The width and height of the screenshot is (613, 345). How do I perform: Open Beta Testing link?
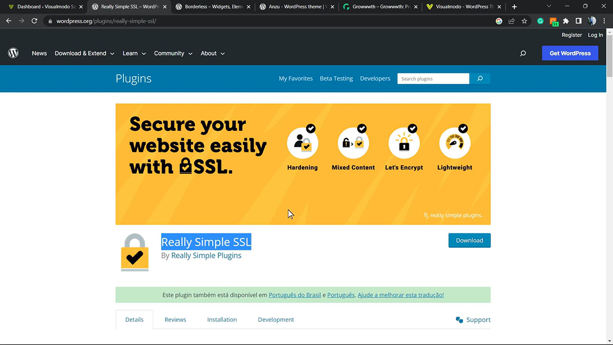tap(336, 79)
